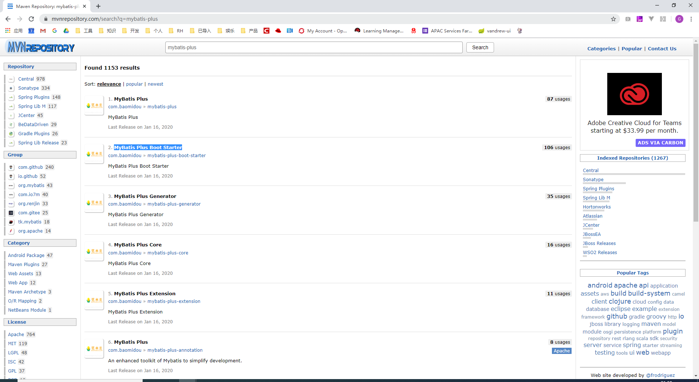Open the APAC Services Far... bookmark

pos(447,31)
